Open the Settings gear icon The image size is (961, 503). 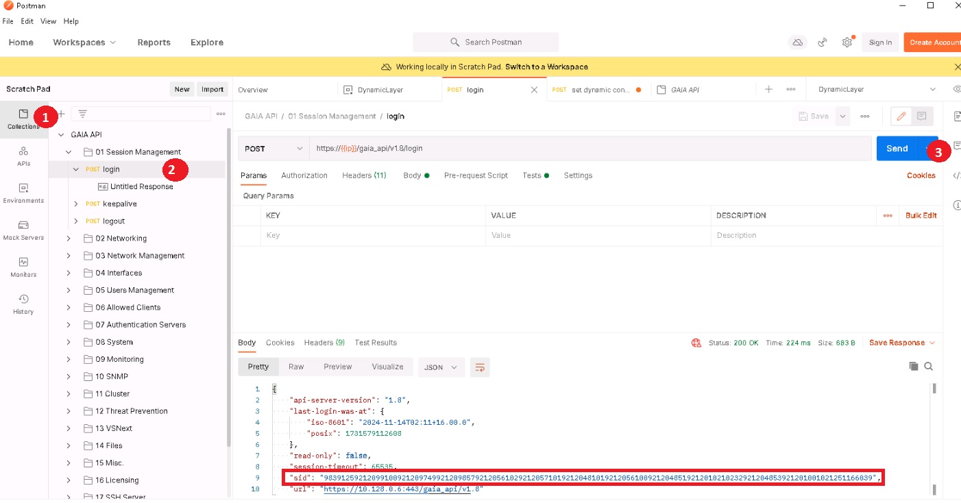(x=847, y=42)
